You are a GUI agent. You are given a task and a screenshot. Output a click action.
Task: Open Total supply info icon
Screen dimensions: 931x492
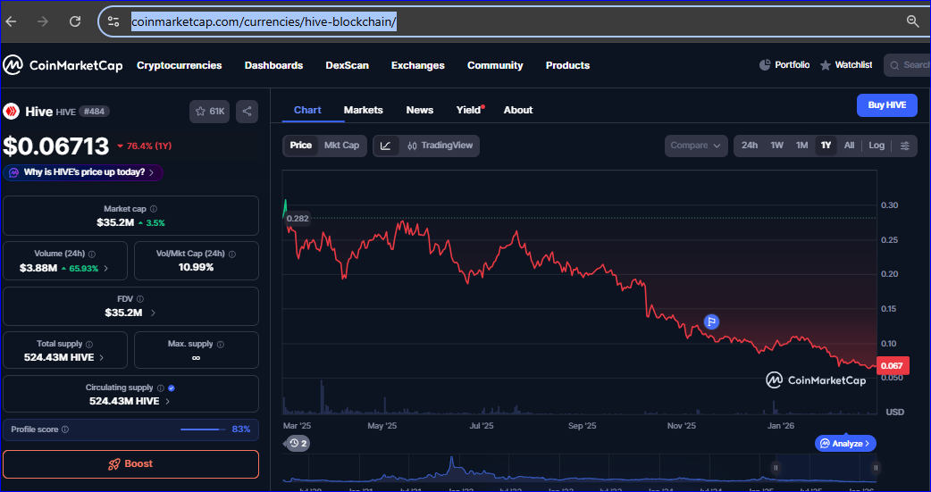click(89, 345)
